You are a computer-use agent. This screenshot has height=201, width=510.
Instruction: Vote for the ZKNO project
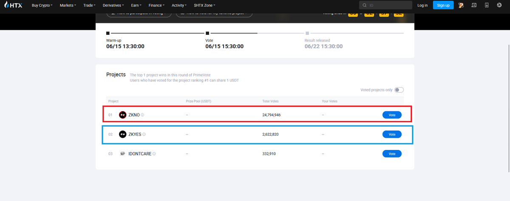392,115
